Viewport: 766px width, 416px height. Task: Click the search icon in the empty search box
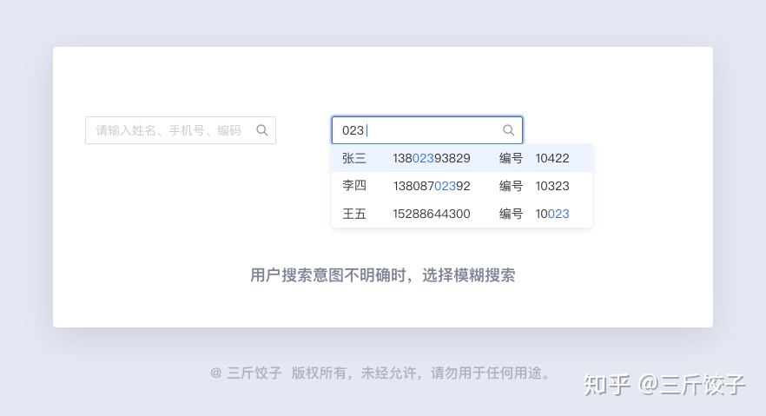point(262,130)
